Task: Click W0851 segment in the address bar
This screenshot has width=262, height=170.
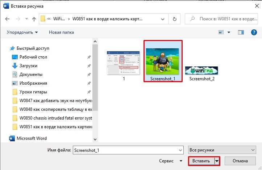Action: click(x=107, y=19)
